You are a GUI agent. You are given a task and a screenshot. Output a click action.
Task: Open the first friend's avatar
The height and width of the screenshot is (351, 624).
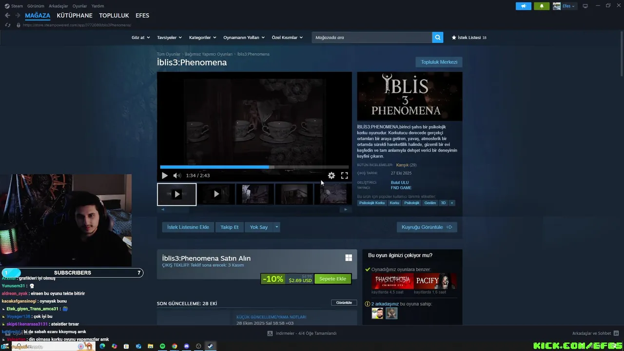pyautogui.click(x=377, y=313)
